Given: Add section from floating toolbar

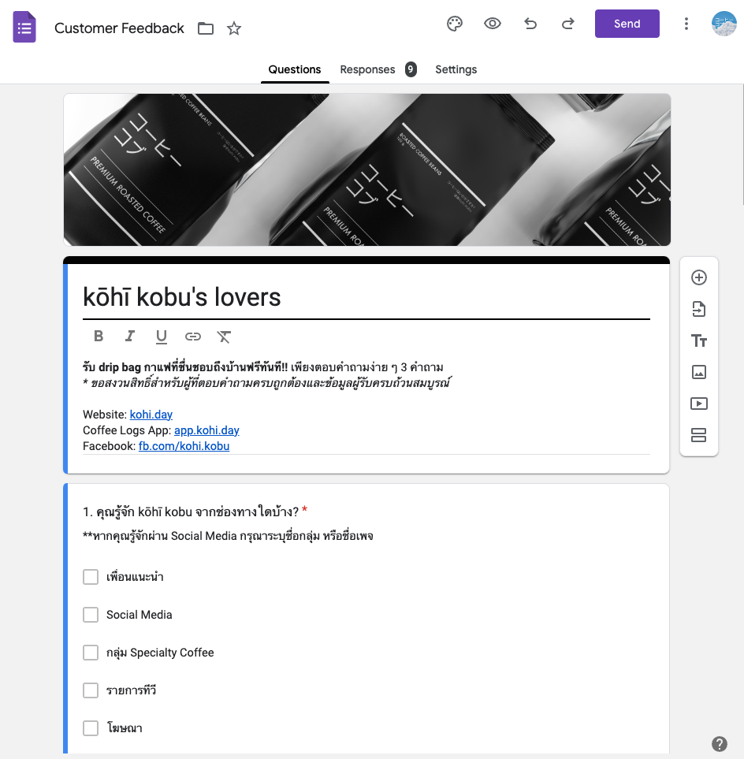Looking at the screenshot, I should [698, 435].
